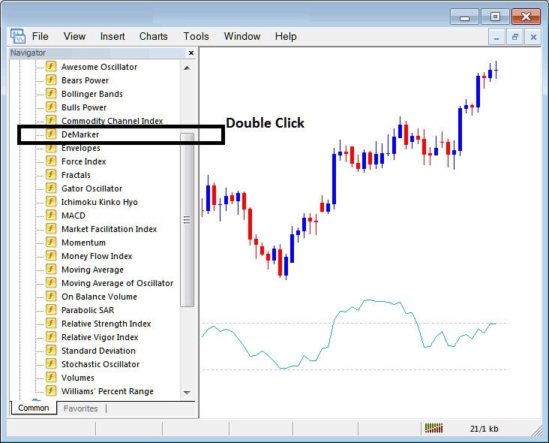Select Relative Strength Index label
The width and height of the screenshot is (549, 443).
tap(106, 324)
